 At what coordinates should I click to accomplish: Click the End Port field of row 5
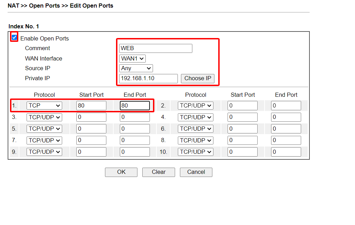(x=135, y=129)
